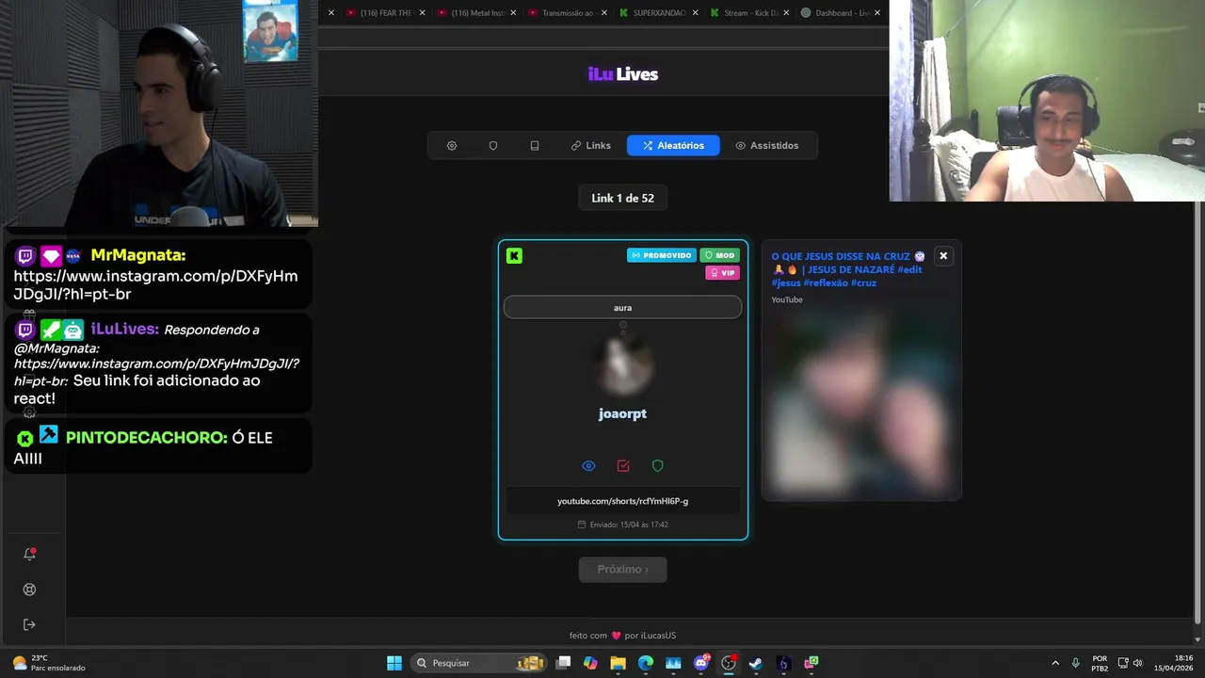Click the iLu Lives logo
Image resolution: width=1205 pixels, height=678 pixels.
pos(622,74)
